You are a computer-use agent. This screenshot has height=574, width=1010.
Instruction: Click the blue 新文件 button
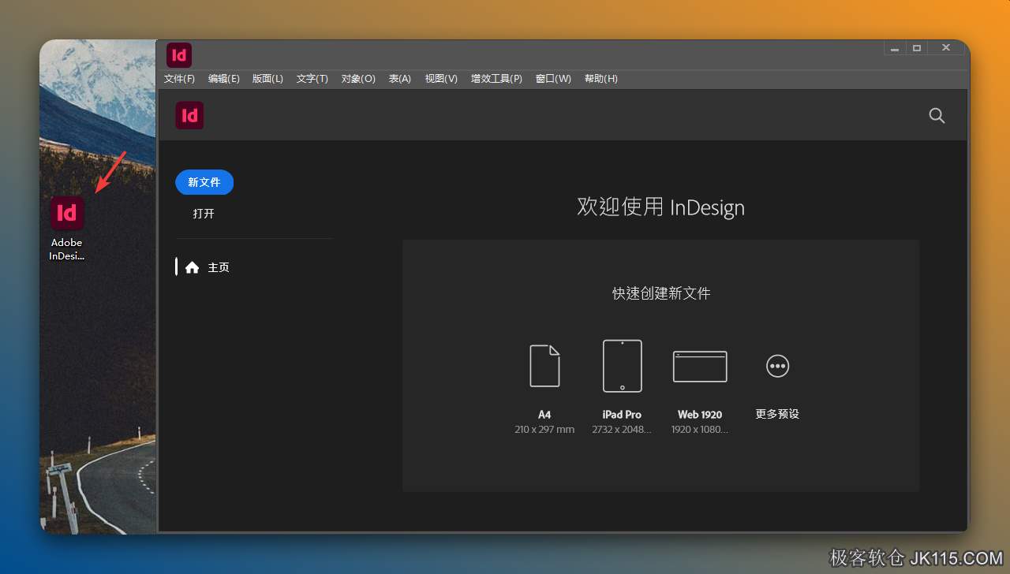tap(204, 182)
